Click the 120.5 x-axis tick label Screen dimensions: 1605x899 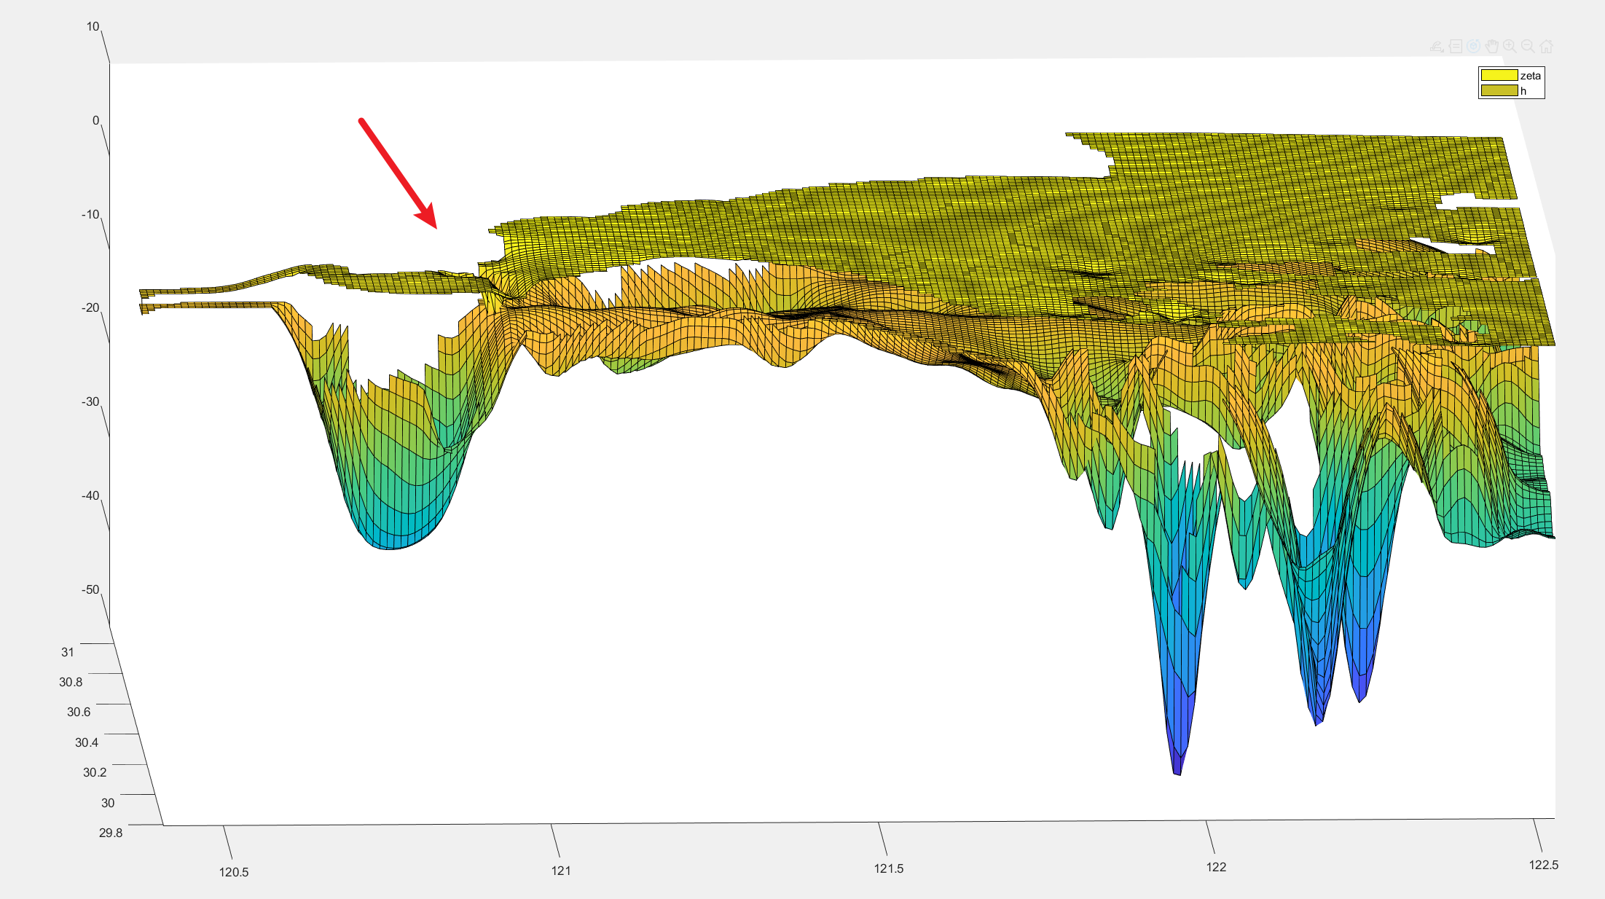[x=234, y=872]
